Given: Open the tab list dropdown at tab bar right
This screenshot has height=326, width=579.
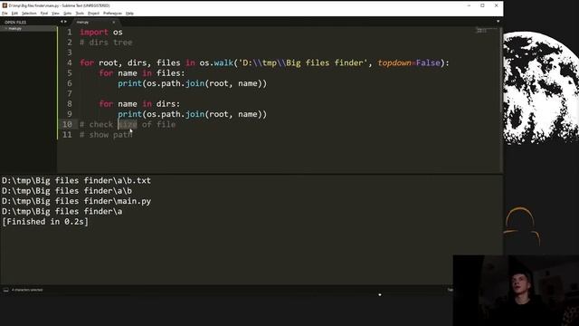Looking at the screenshot, I should [x=498, y=22].
